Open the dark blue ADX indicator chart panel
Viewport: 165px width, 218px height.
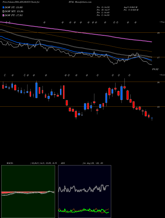(84, 192)
